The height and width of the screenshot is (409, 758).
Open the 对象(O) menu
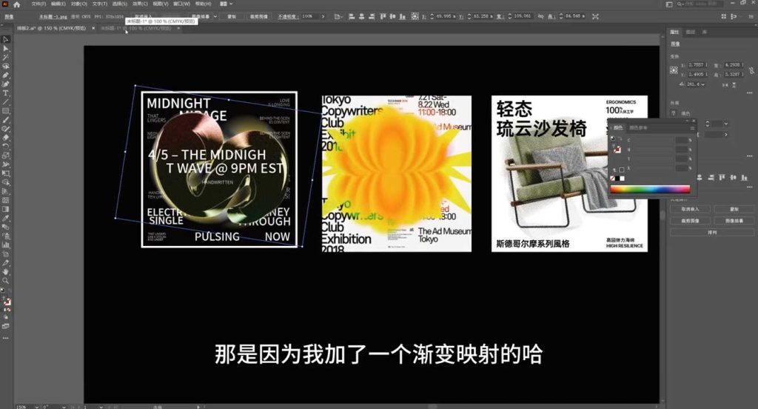(x=78, y=4)
